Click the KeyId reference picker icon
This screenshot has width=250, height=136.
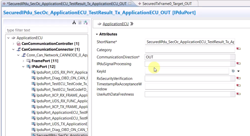coord(233,71)
